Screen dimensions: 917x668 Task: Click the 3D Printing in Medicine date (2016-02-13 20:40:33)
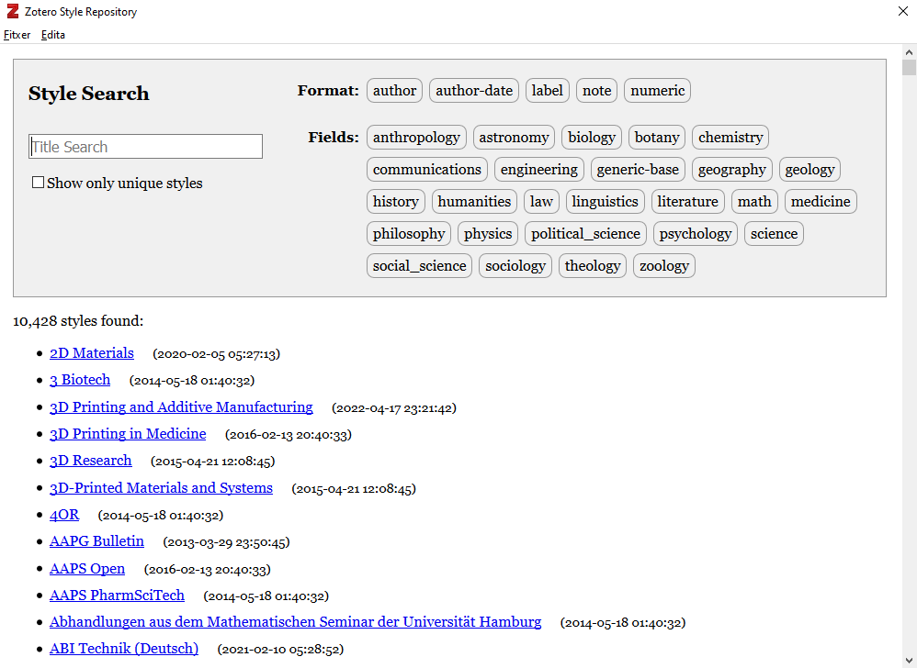click(289, 434)
